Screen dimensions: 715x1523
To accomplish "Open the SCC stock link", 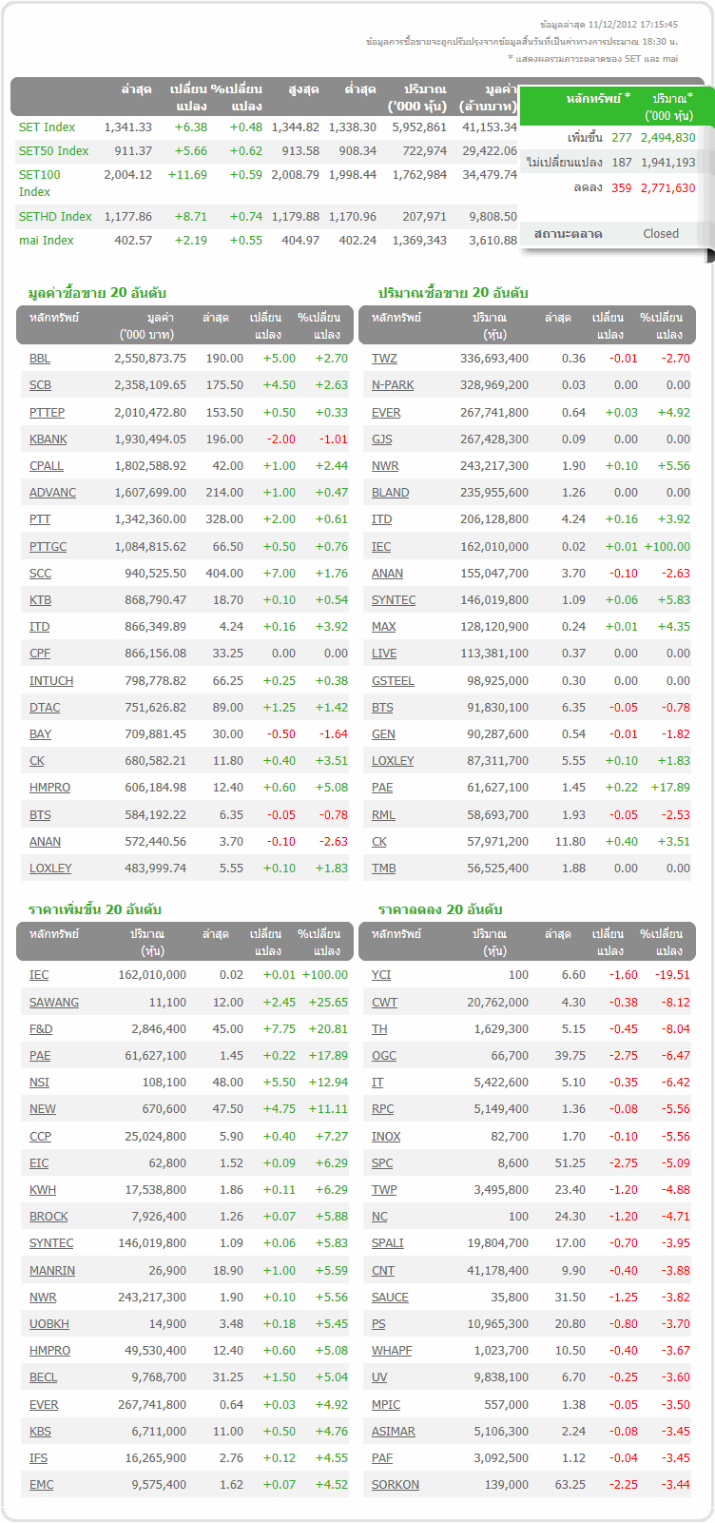I will point(40,573).
